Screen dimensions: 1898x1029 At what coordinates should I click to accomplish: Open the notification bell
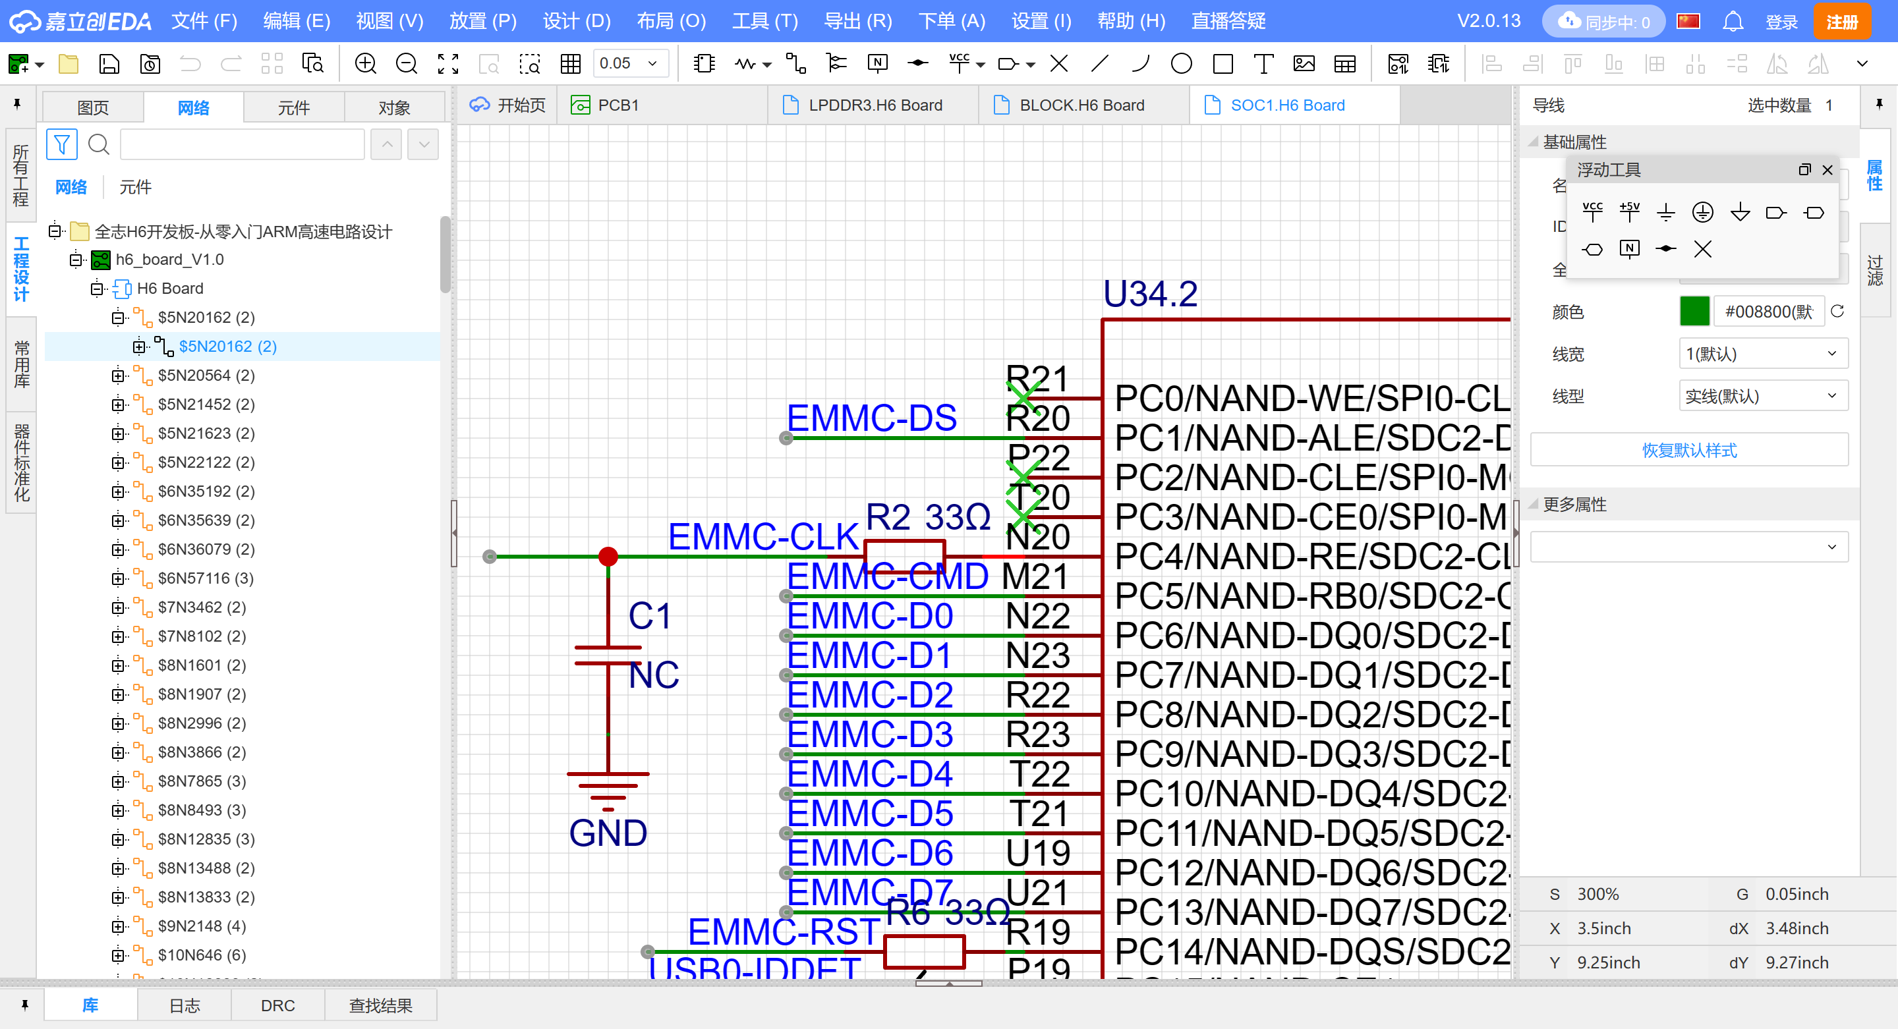(x=1733, y=21)
